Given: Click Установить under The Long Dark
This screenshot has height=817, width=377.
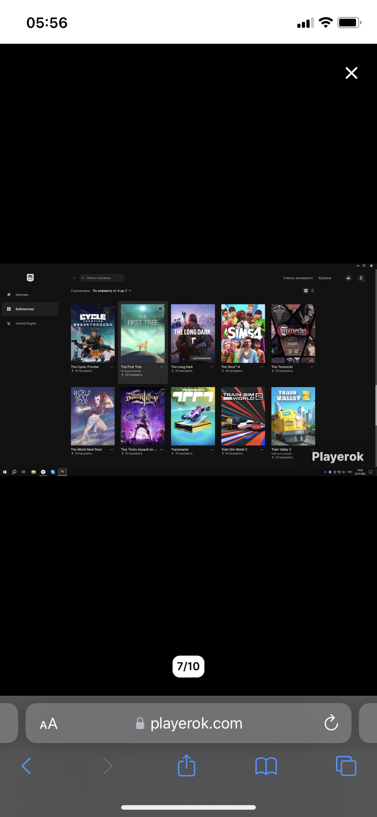Looking at the screenshot, I should click(182, 371).
